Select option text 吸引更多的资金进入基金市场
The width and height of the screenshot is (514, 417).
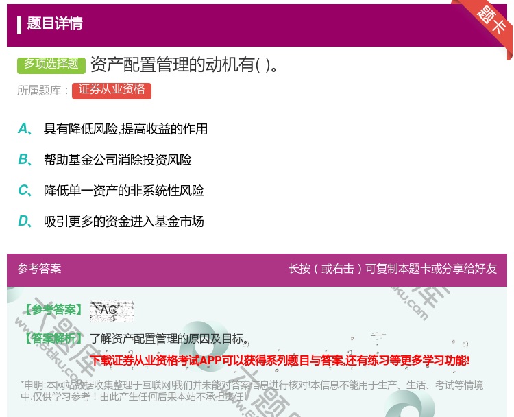click(123, 222)
